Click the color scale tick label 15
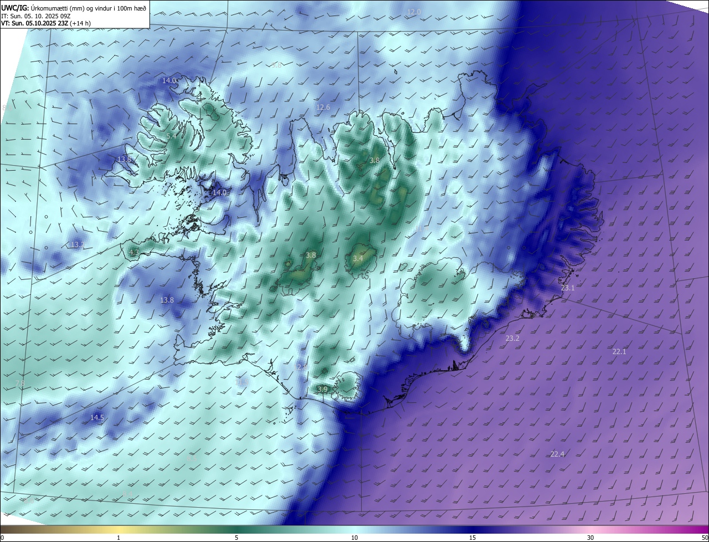Image resolution: width=709 pixels, height=542 pixels. pos(472,538)
